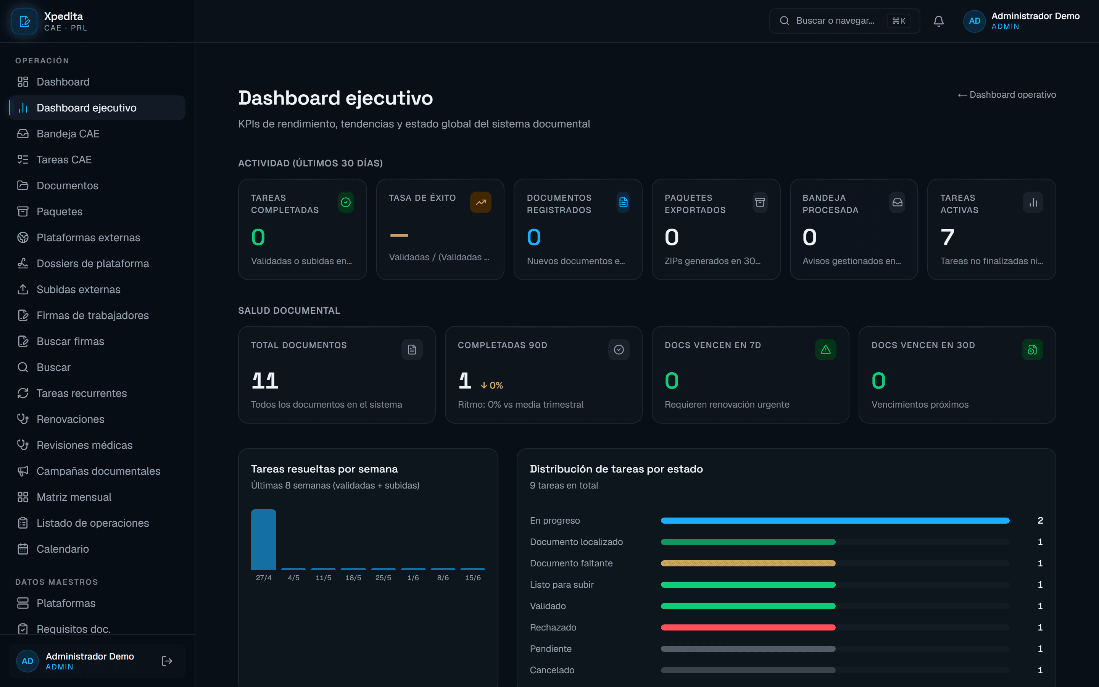Click the 27/4 bar in weekly chart
This screenshot has width=1099, height=687.
tap(263, 539)
